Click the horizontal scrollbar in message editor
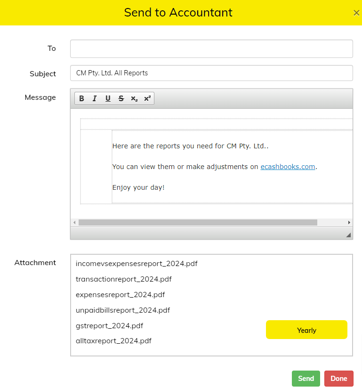 (x=198, y=222)
